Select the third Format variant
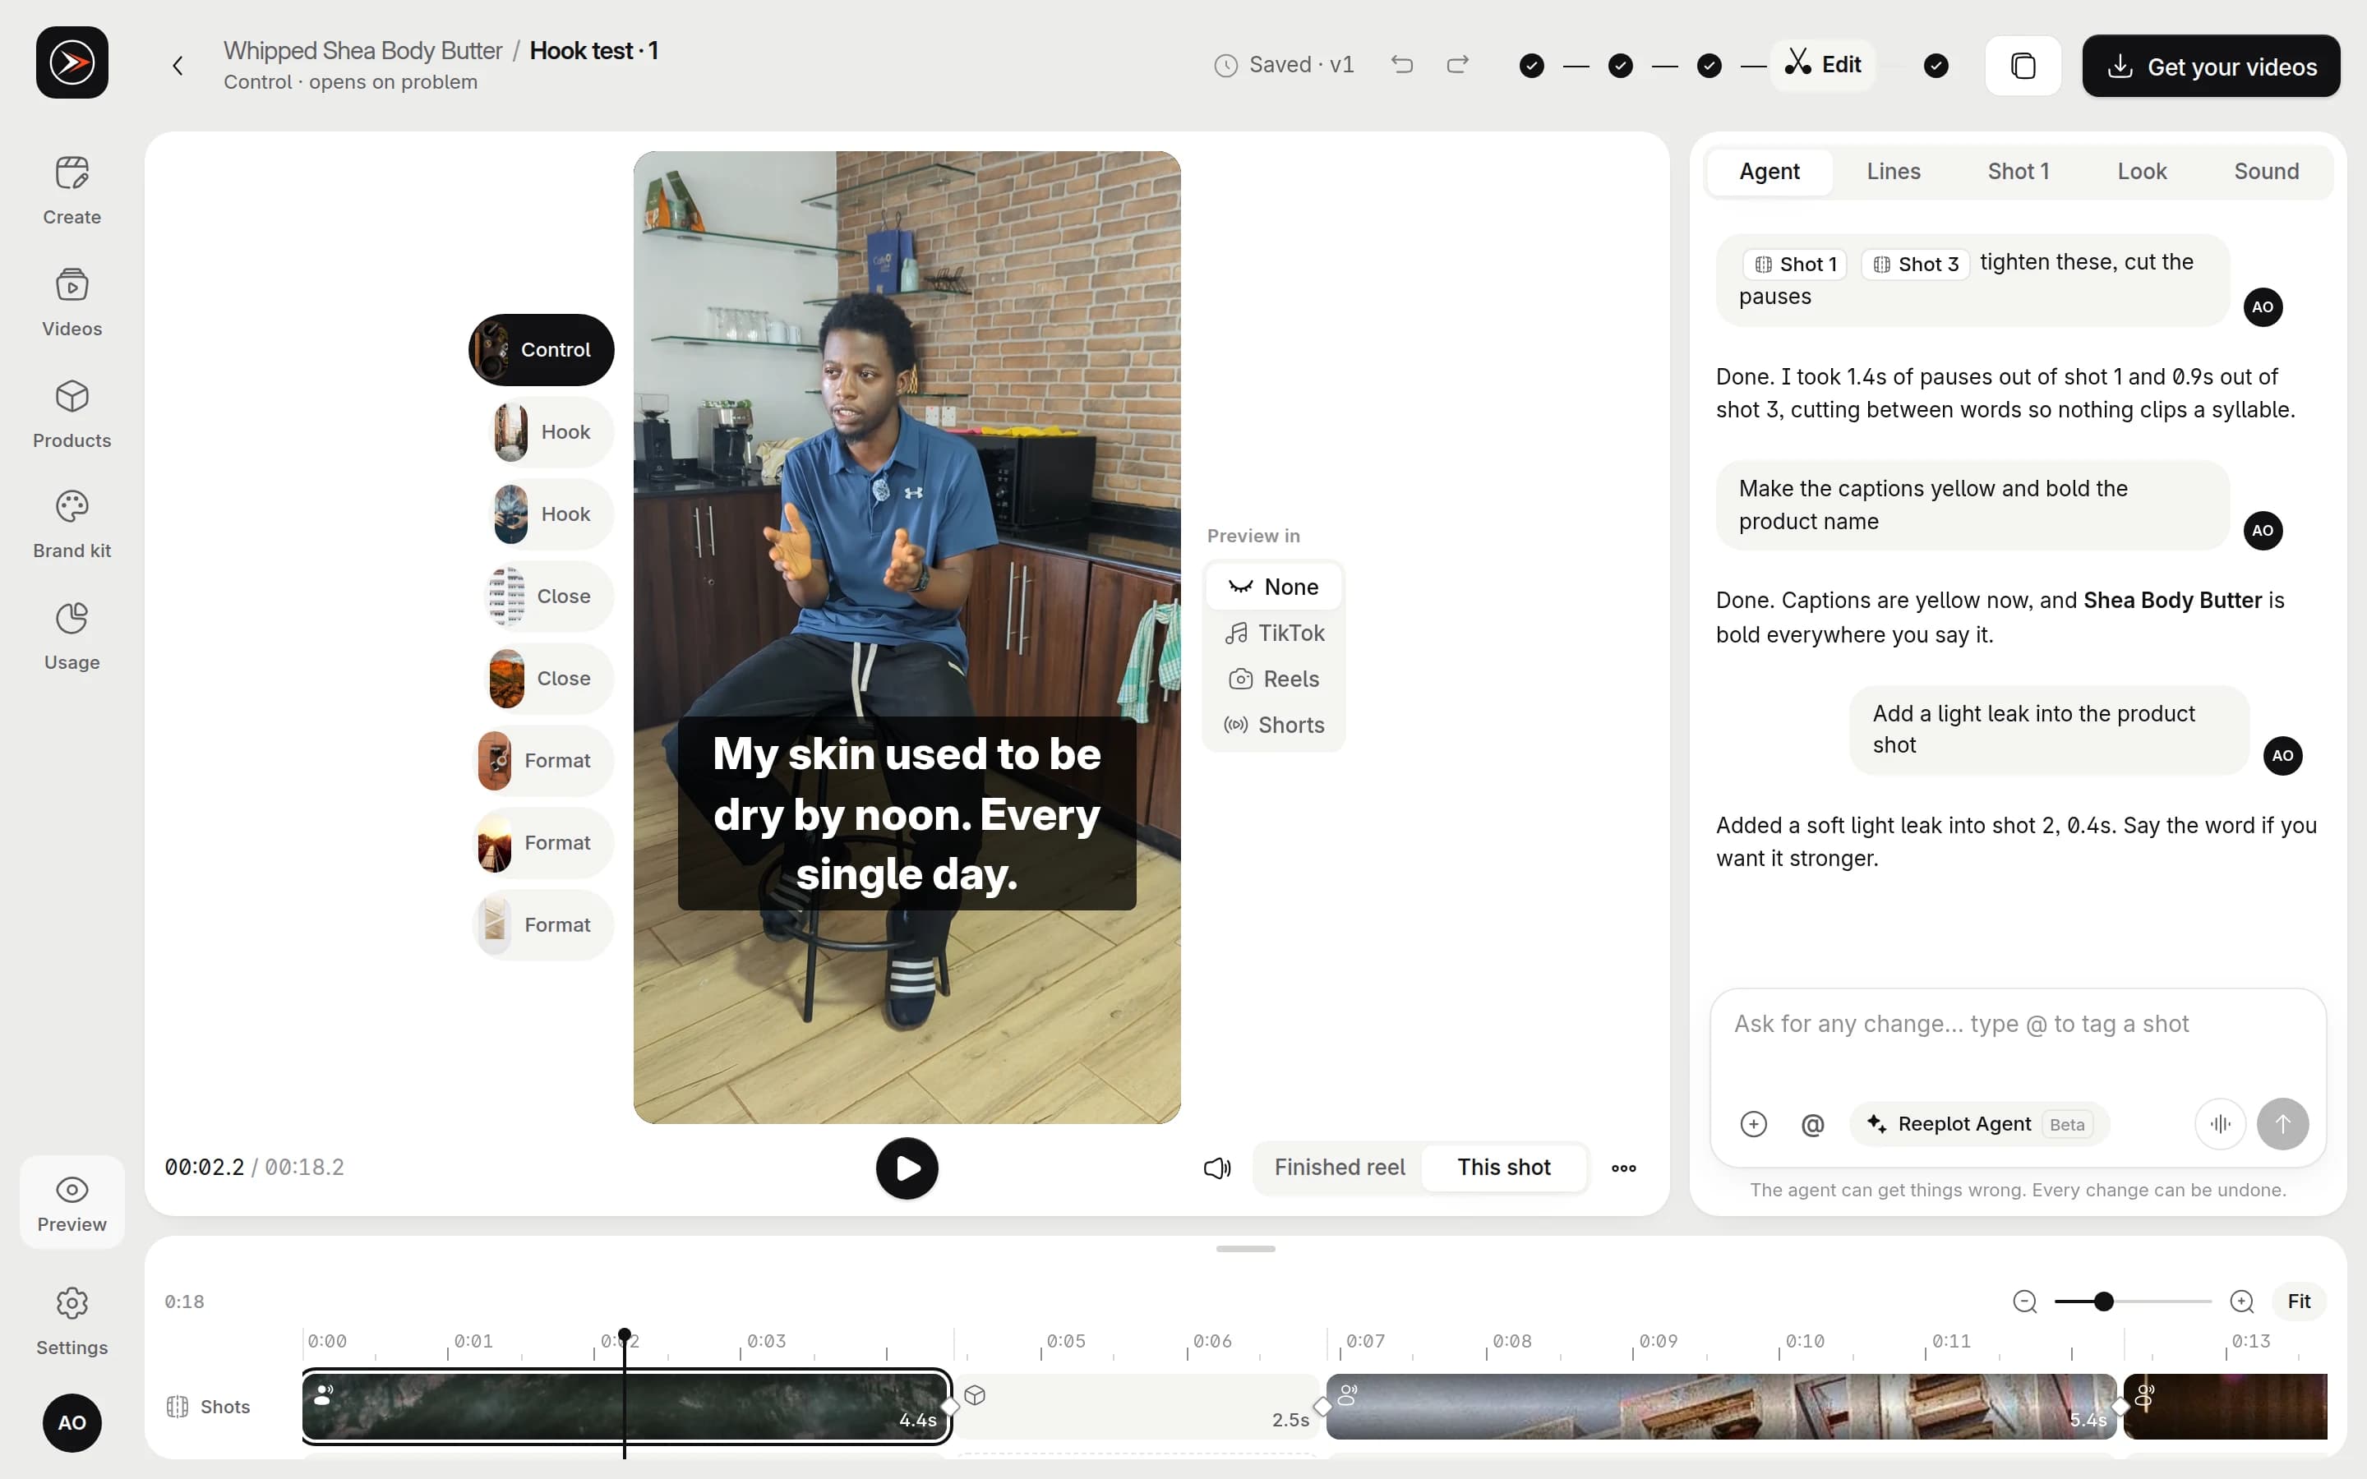The width and height of the screenshot is (2367, 1479). [x=544, y=924]
